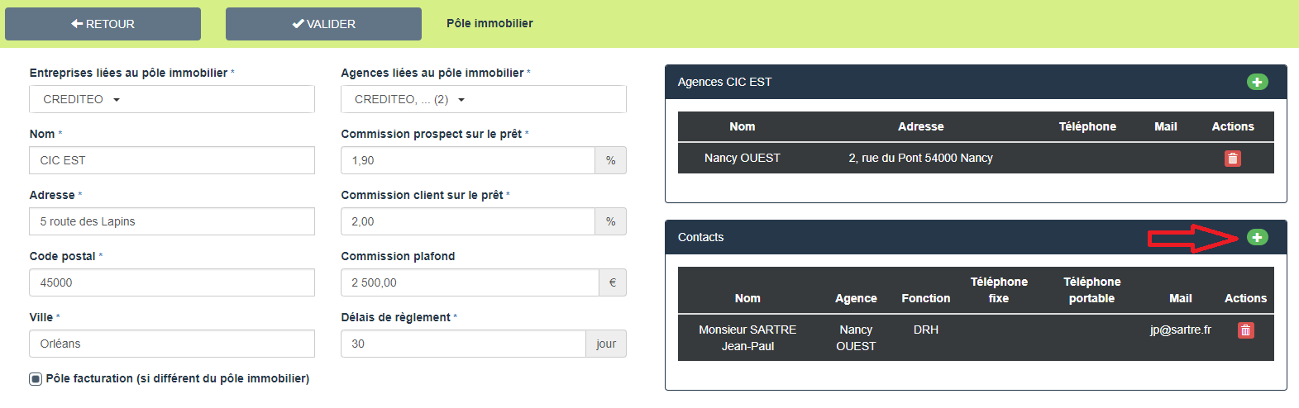Click the RETOUR button
Screen dimensions: 1299x408
click(x=103, y=24)
